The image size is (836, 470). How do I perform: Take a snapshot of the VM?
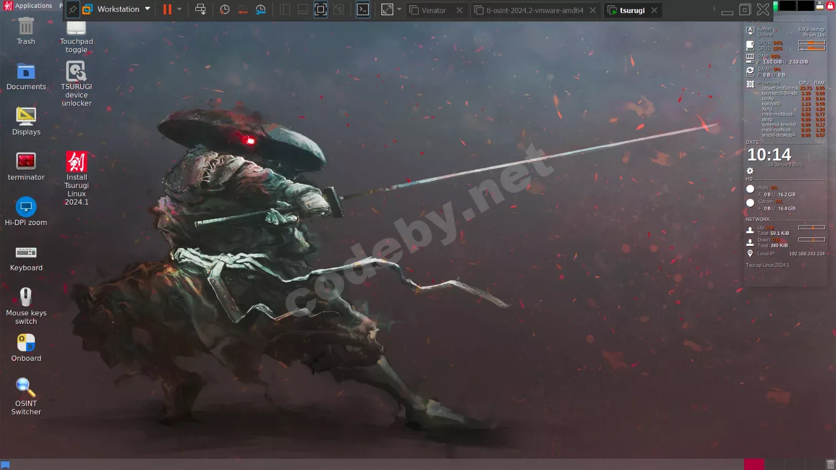[x=225, y=9]
